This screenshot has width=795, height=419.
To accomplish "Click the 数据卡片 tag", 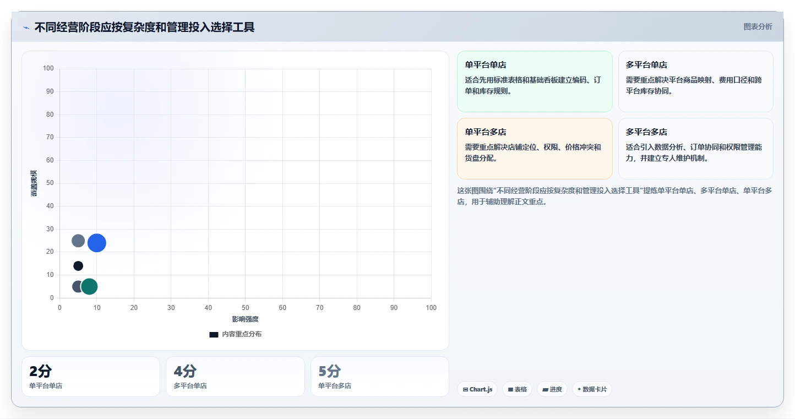I will (592, 389).
